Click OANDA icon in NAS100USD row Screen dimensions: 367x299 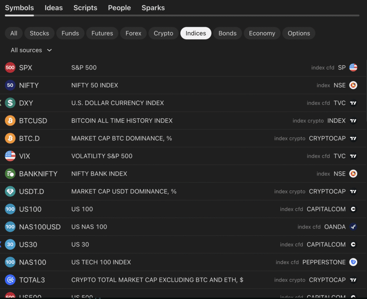coord(353,227)
